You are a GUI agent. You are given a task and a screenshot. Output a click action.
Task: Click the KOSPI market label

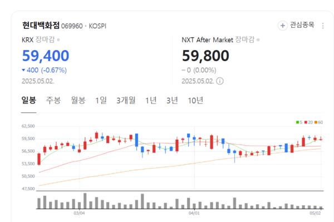click(97, 26)
